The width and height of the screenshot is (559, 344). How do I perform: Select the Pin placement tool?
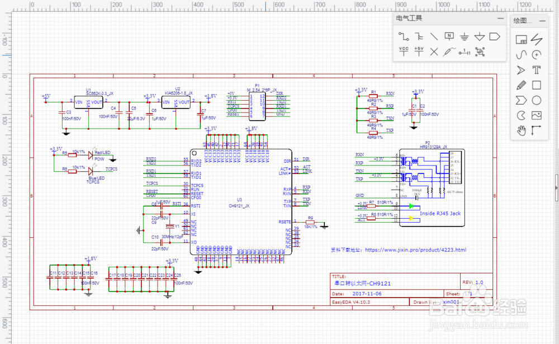[x=465, y=53]
